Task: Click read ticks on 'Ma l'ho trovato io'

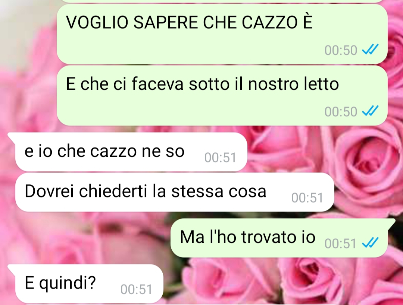Action: pos(370,243)
